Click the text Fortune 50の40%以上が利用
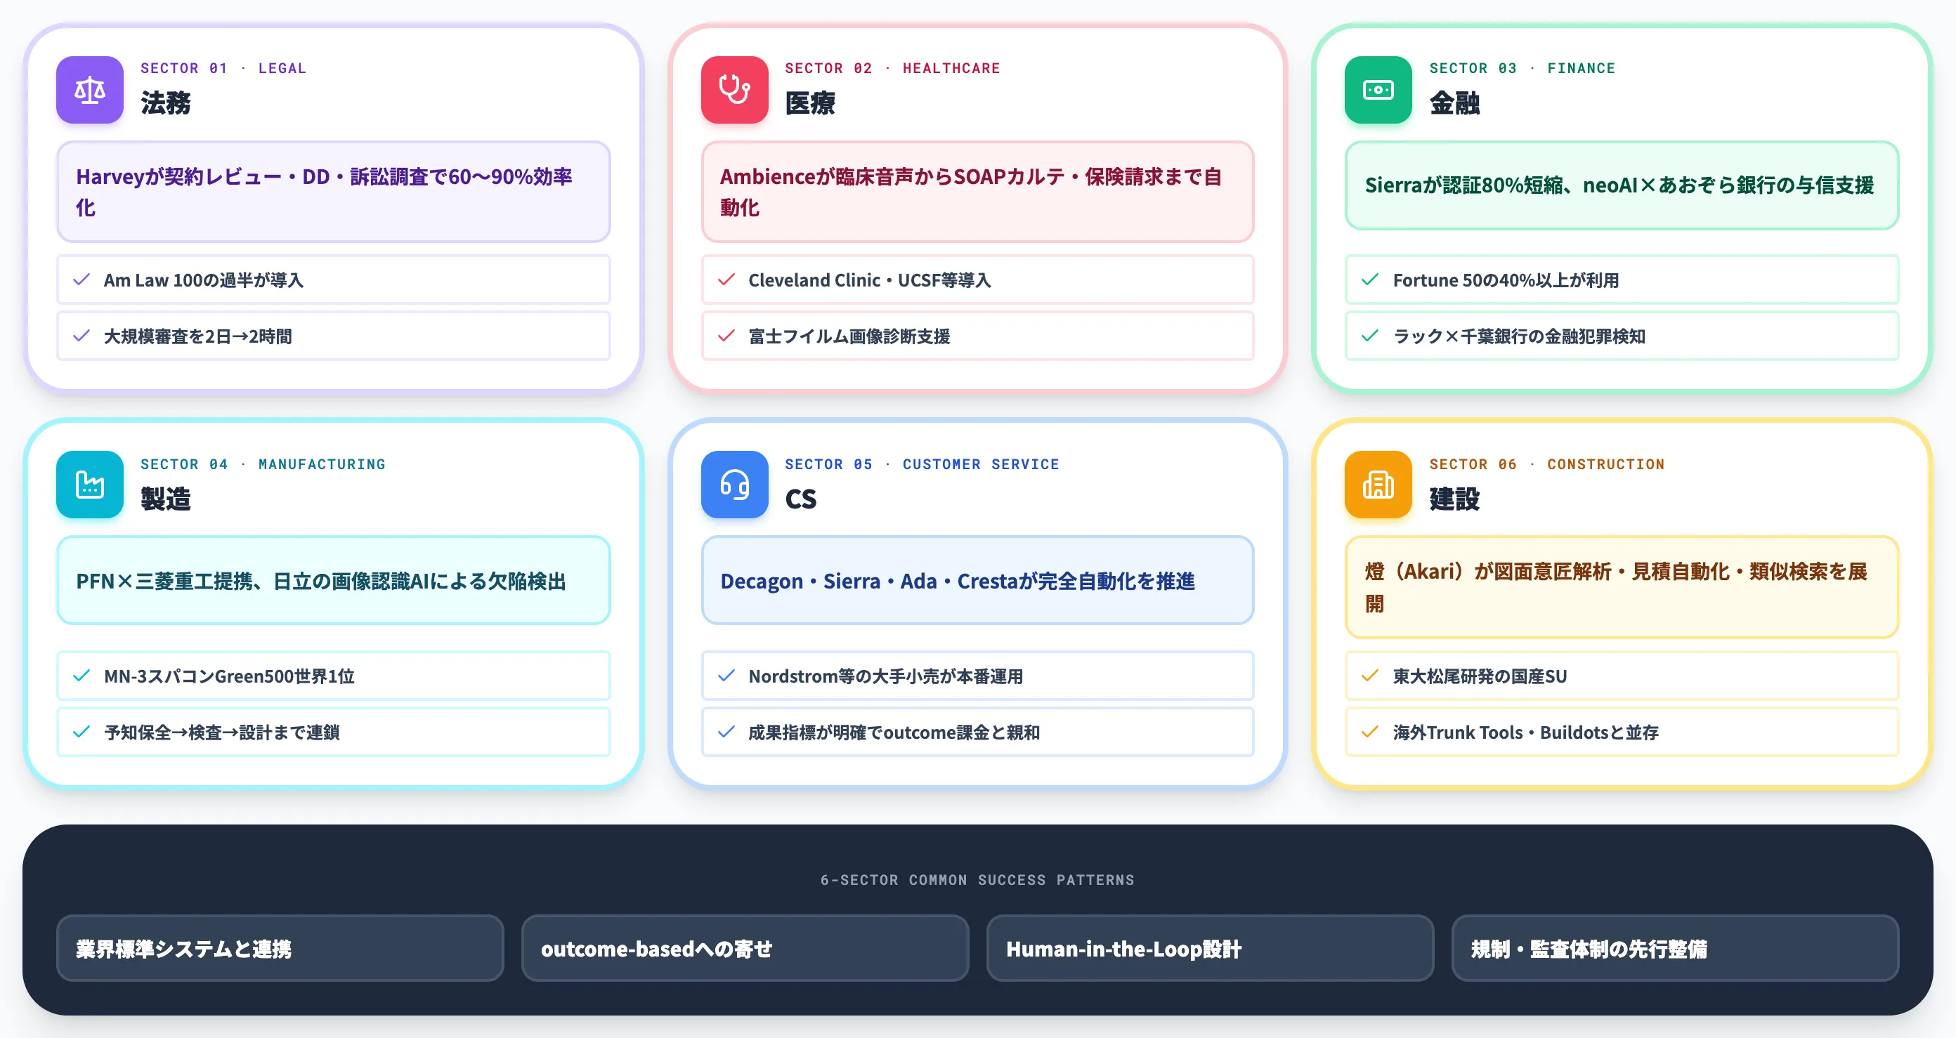This screenshot has height=1038, width=1956. [1506, 280]
